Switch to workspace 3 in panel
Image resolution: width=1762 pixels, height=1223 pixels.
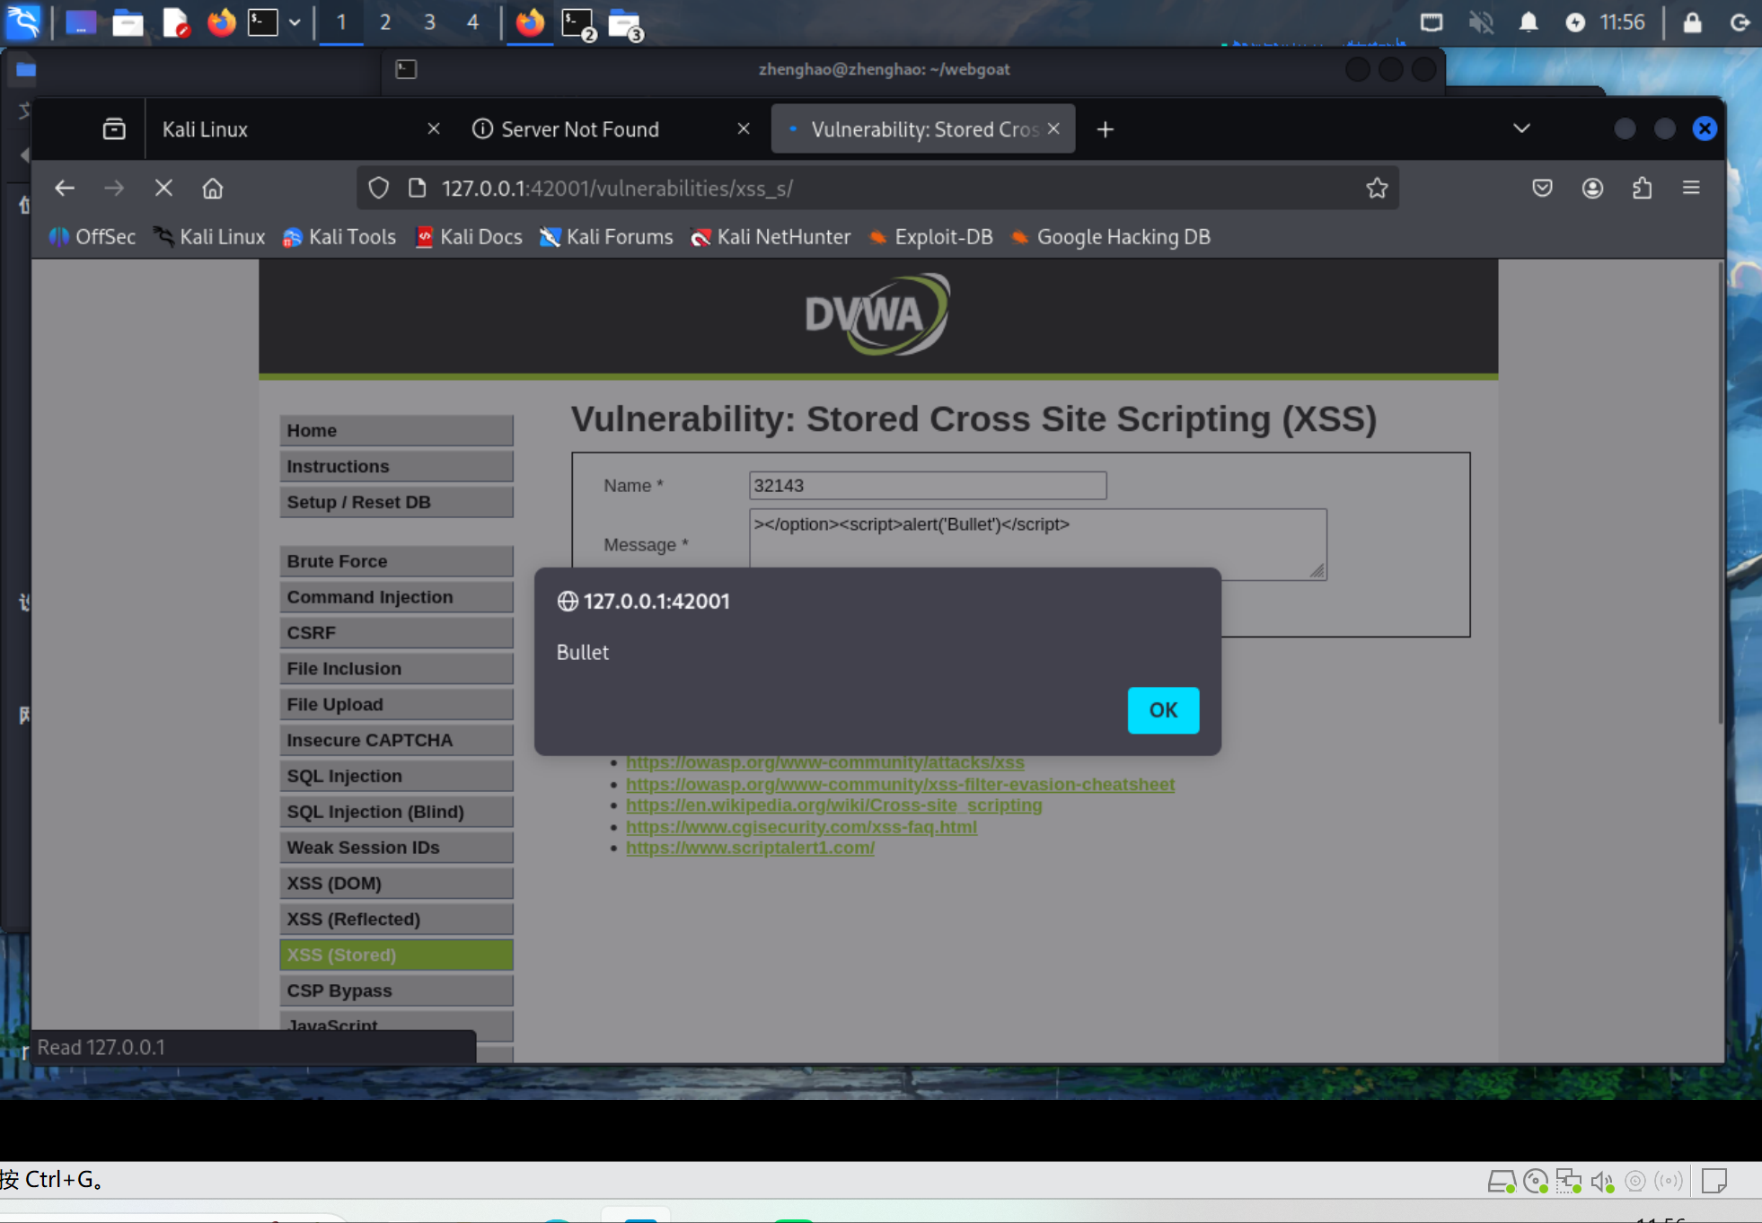click(429, 22)
